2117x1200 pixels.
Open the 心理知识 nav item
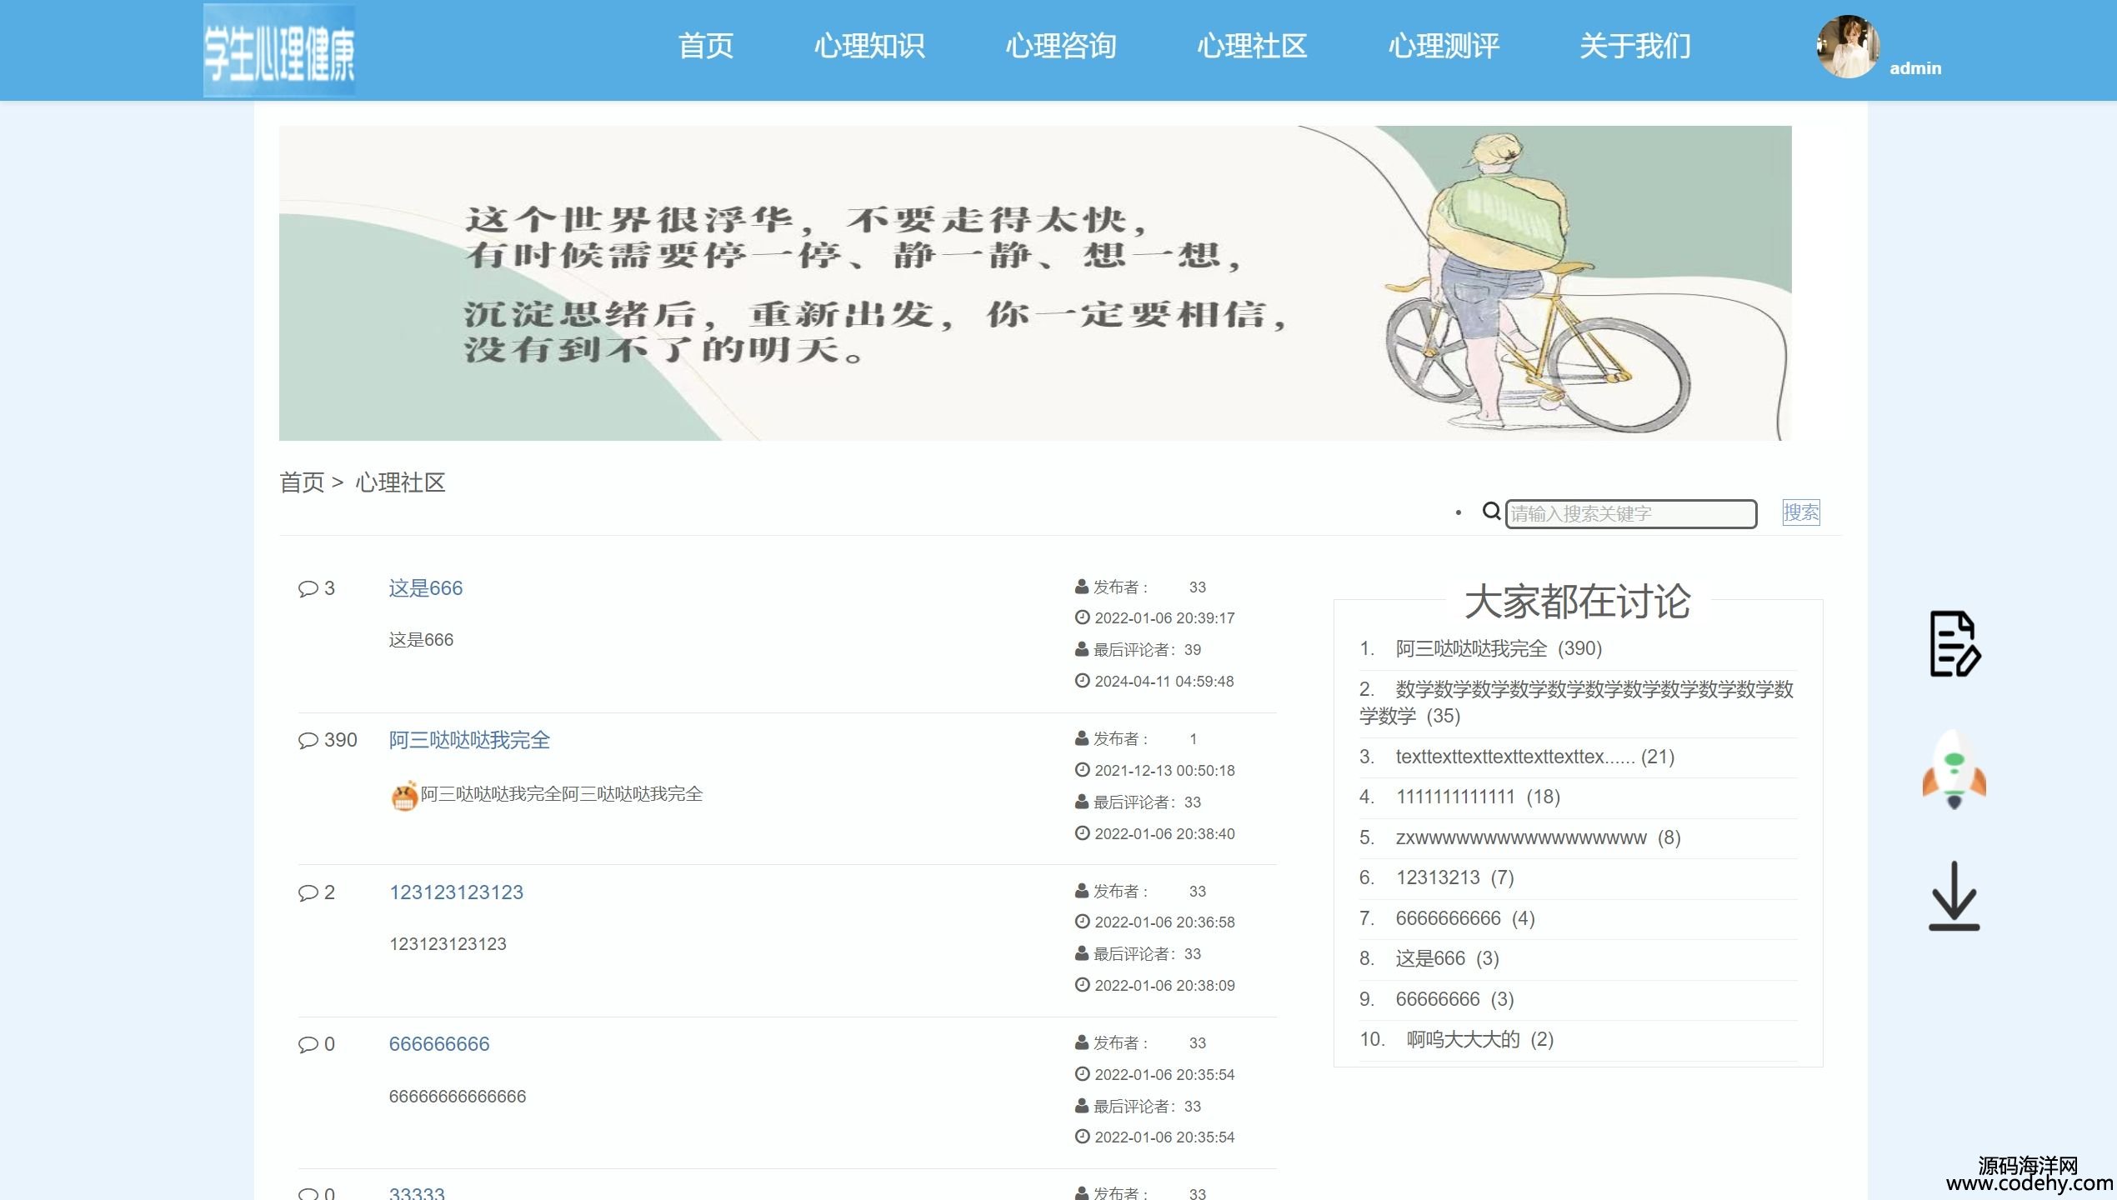click(869, 46)
